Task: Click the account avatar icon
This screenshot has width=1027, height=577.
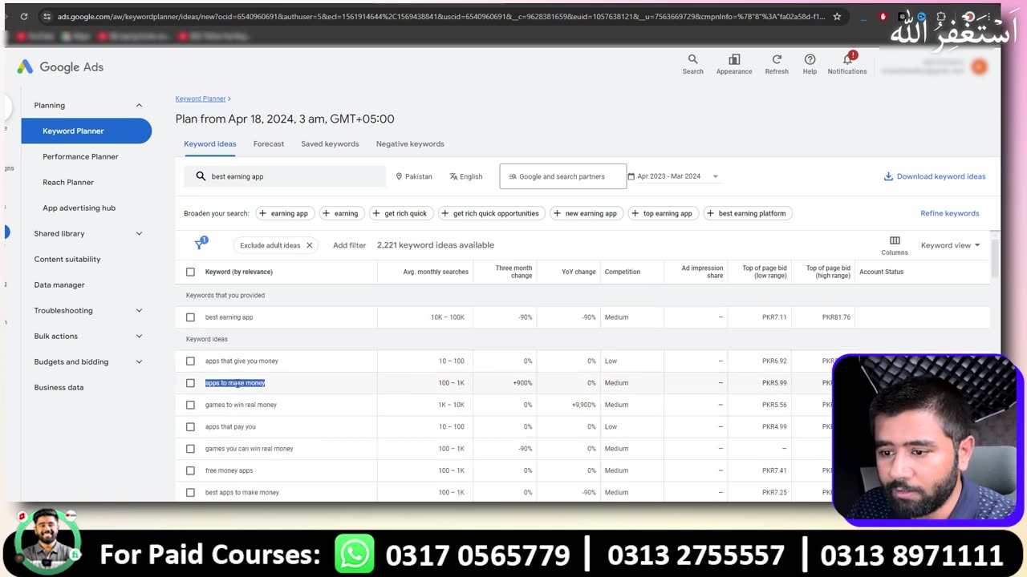Action: coord(979,67)
